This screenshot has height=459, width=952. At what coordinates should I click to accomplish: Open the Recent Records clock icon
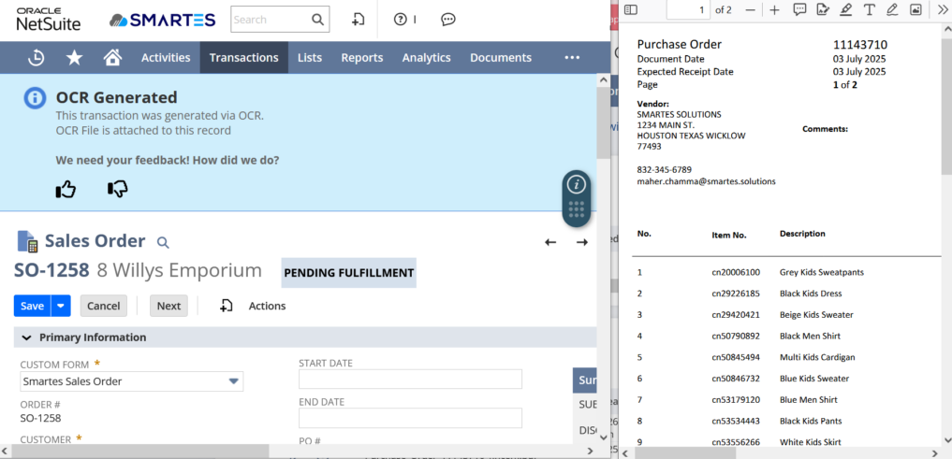click(x=36, y=58)
